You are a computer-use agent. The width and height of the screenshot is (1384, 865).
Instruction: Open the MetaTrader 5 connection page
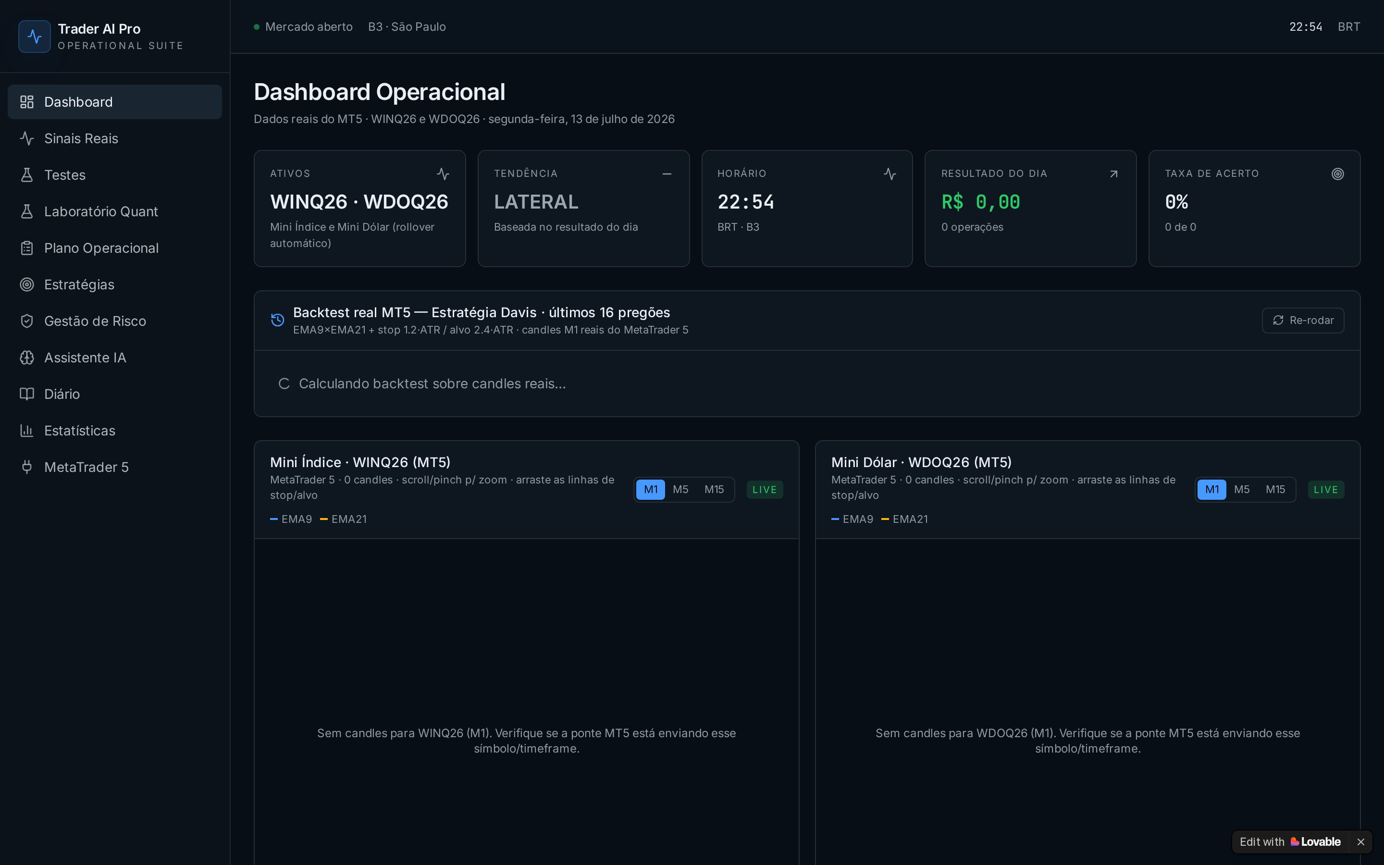[x=114, y=468]
